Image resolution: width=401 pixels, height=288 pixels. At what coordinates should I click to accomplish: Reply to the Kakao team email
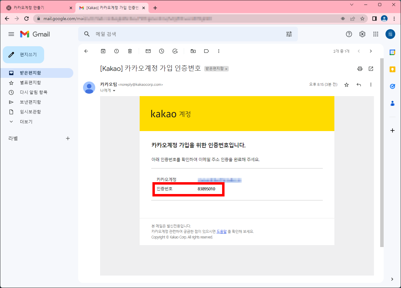tap(359, 85)
